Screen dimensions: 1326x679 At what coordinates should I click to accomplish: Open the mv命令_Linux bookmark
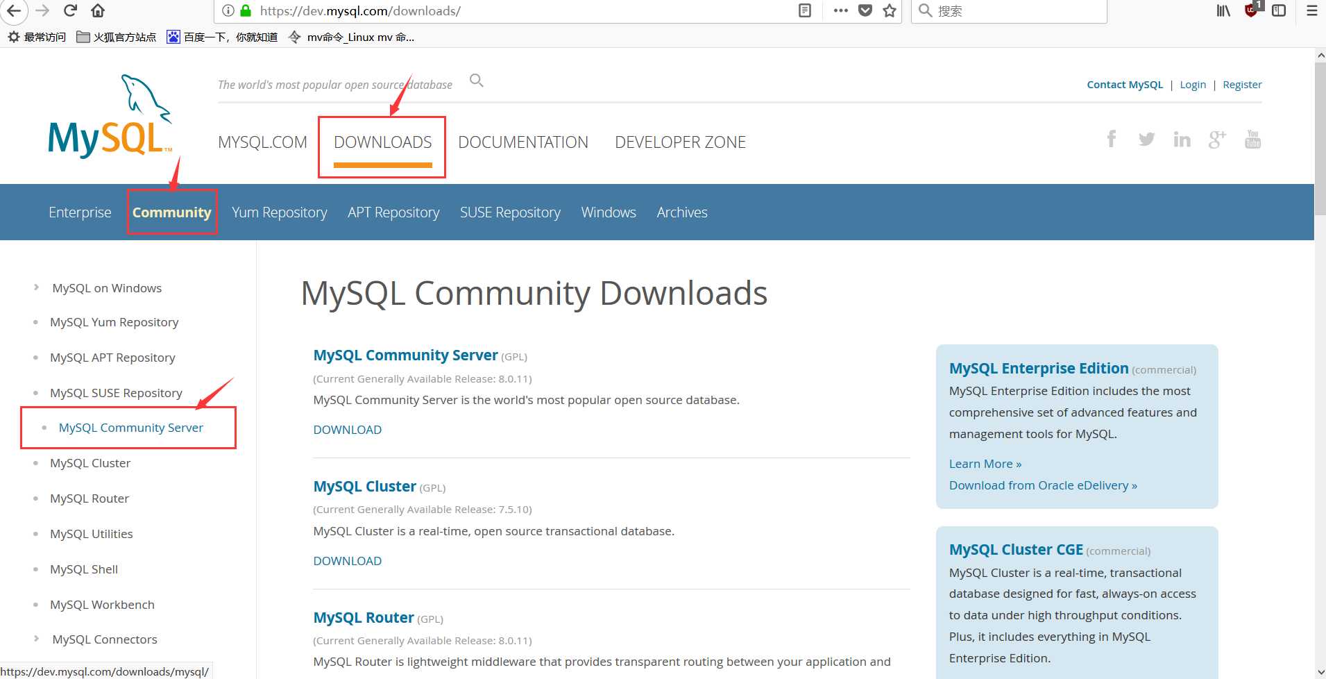[351, 37]
